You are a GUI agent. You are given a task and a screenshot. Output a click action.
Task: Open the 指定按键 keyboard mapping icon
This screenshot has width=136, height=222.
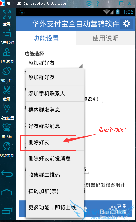pos(7,34)
